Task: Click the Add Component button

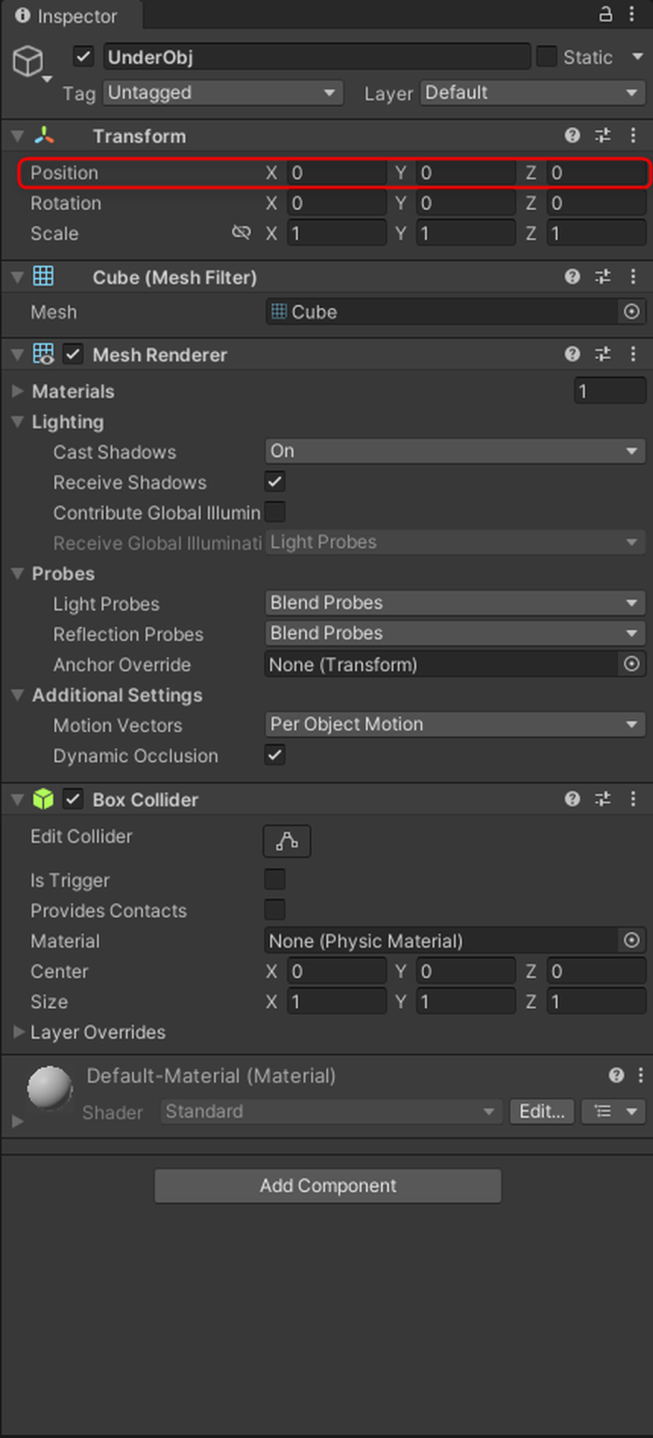Action: [327, 1185]
